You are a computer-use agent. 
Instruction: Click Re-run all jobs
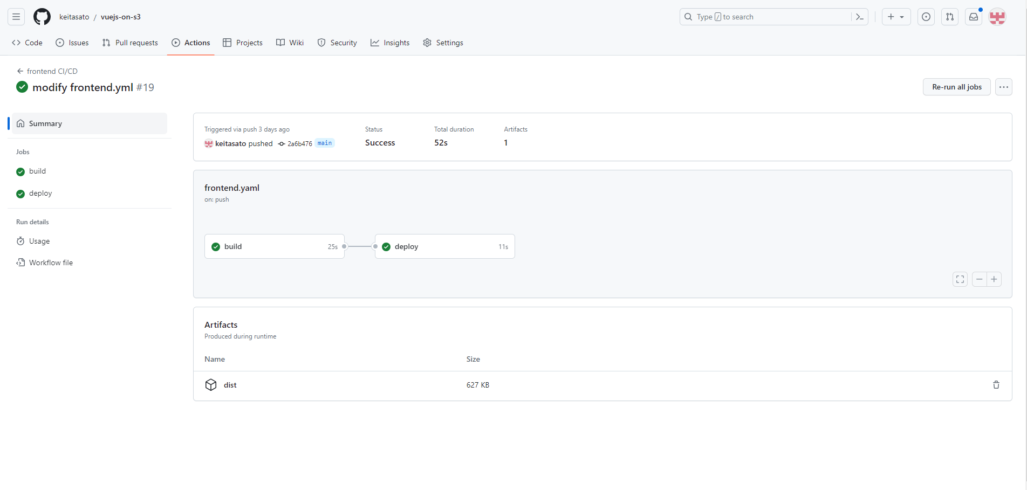tap(957, 87)
